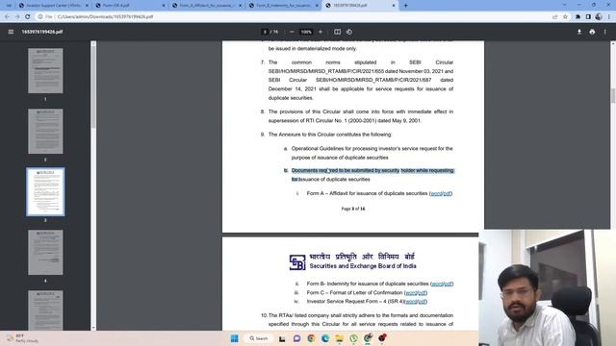Switch to Investor Support Center tab

54,6
